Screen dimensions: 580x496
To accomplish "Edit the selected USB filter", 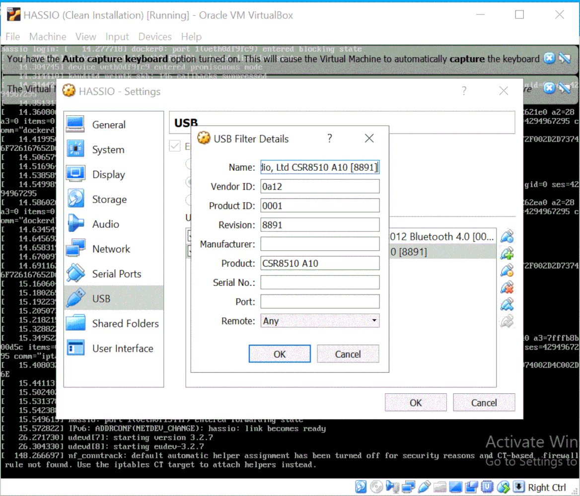I will pyautogui.click(x=507, y=271).
